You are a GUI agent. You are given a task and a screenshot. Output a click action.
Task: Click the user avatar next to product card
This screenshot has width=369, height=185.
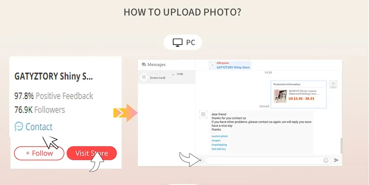[x=333, y=85]
